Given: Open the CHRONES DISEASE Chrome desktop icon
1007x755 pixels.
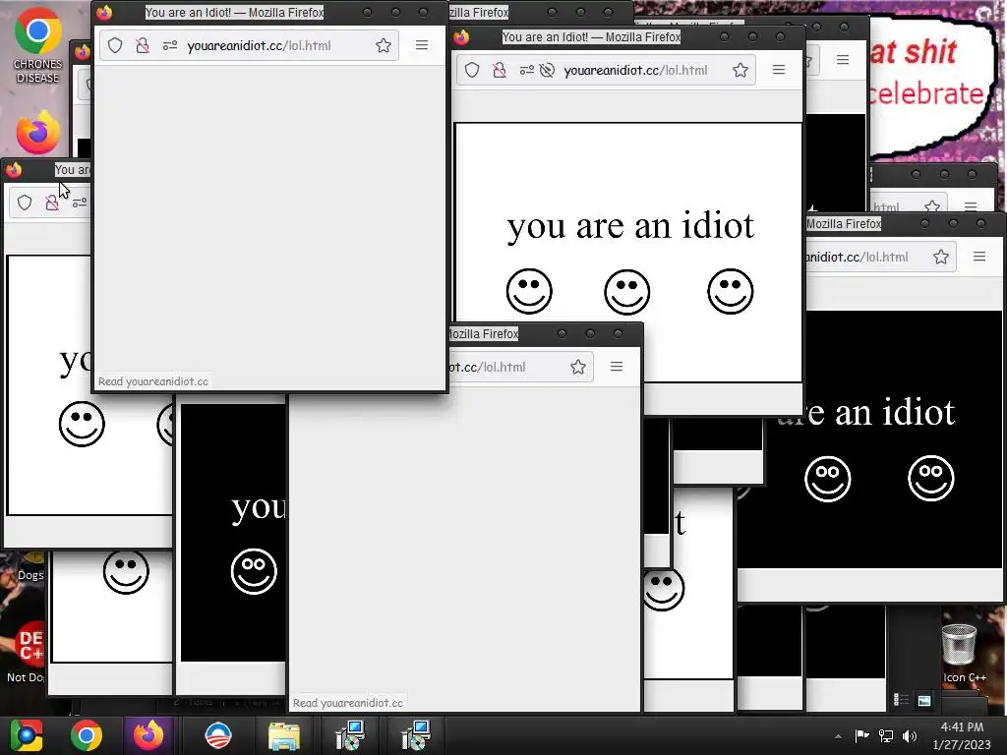Looking at the screenshot, I should click(x=38, y=45).
